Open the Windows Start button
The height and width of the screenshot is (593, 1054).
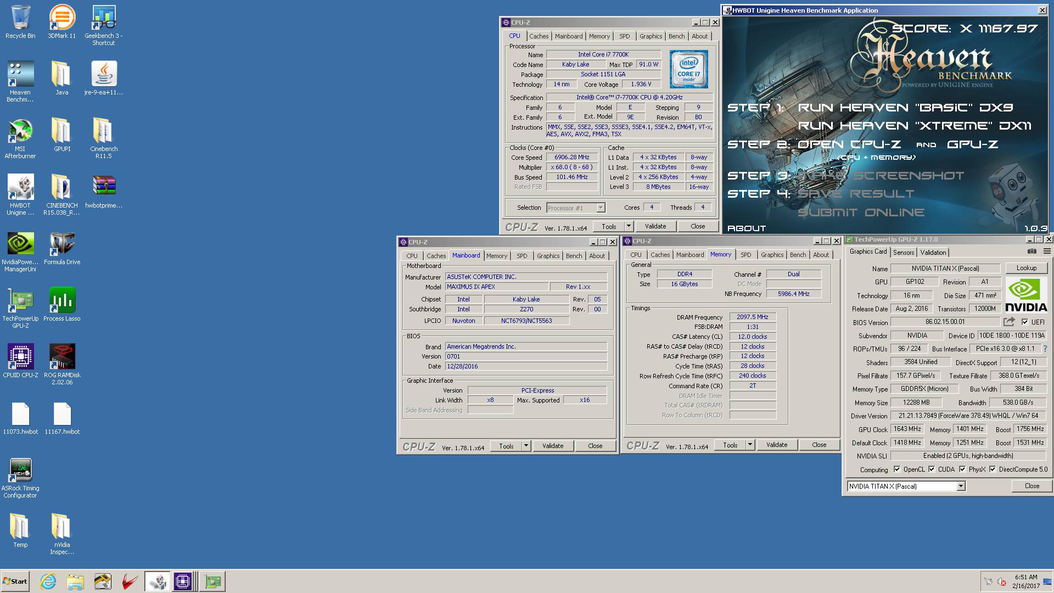point(15,581)
